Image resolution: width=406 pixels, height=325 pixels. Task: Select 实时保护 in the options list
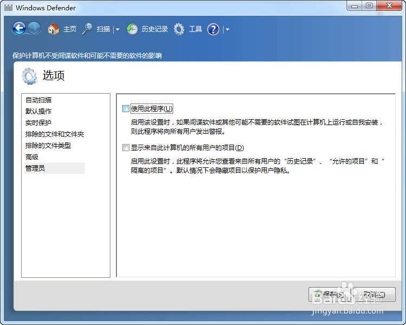(38, 123)
